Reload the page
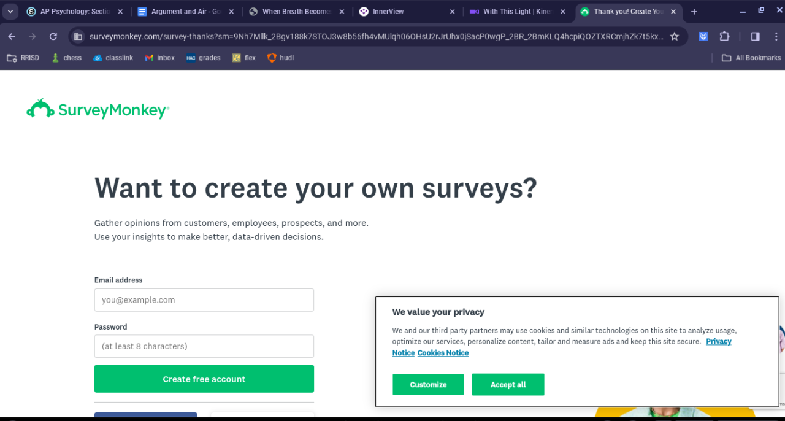 pyautogui.click(x=53, y=37)
